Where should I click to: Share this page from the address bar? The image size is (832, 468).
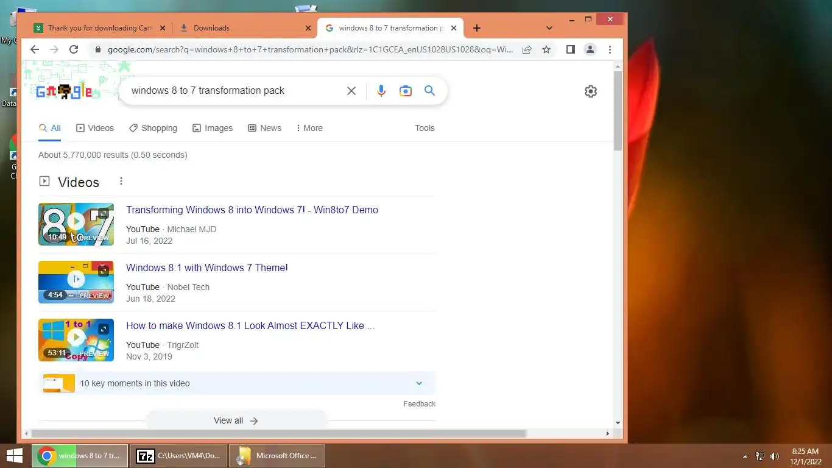[x=527, y=49]
